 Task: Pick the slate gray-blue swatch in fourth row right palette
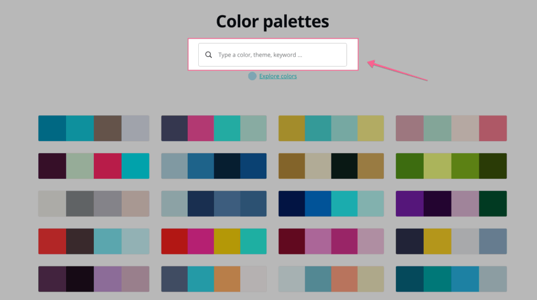pyautogui.click(x=493, y=241)
